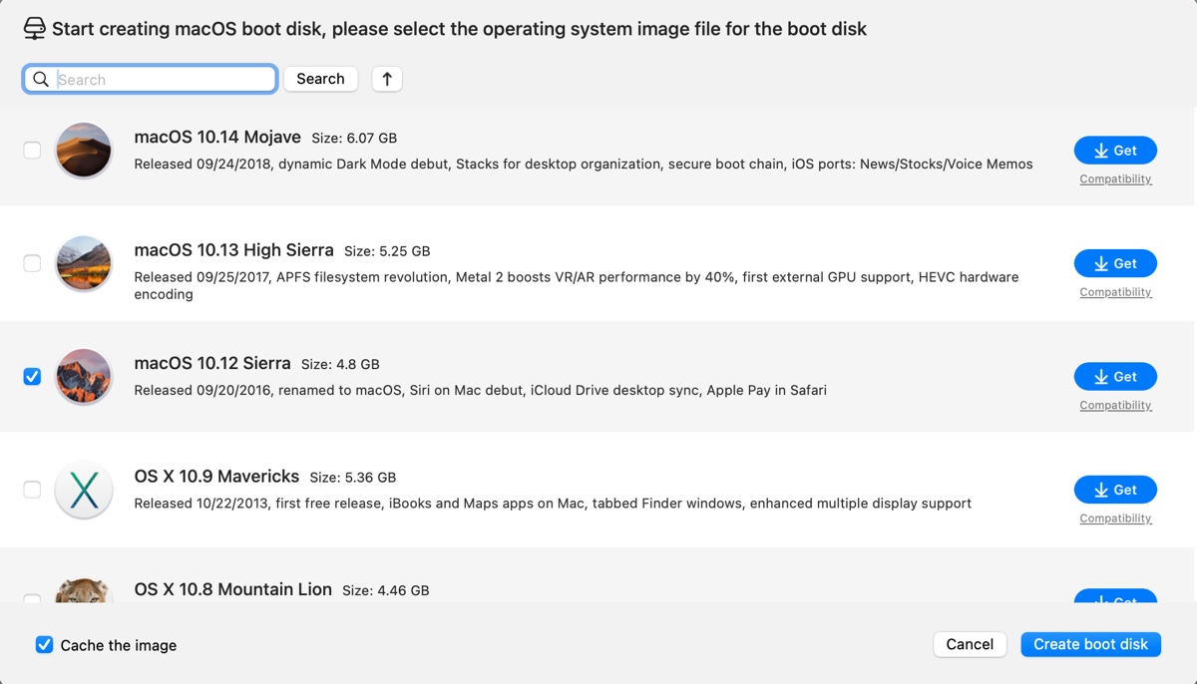The image size is (1197, 684).
Task: Click the High Sierra mountain icon
Action: click(84, 263)
